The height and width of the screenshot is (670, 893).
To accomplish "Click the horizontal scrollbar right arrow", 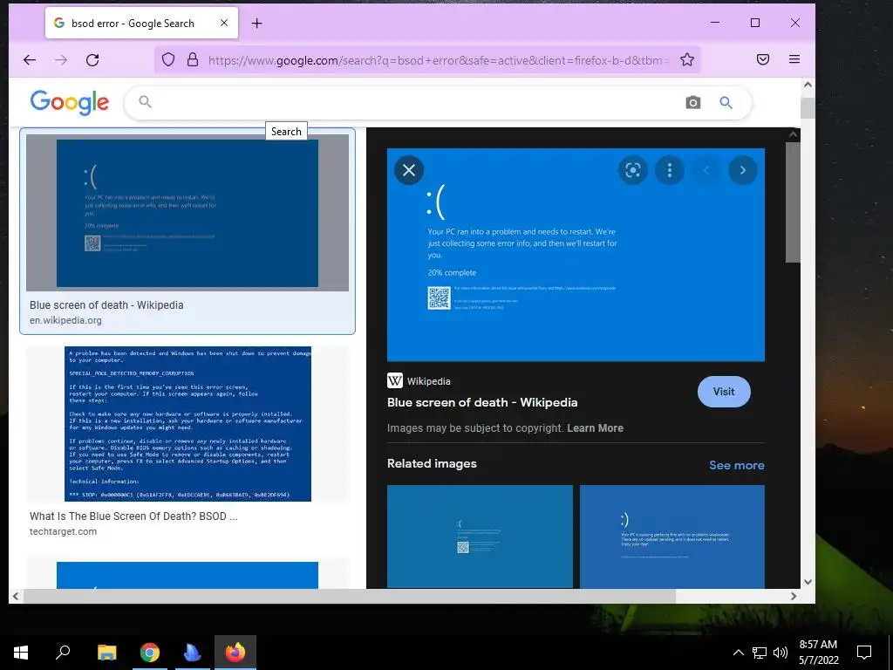I will tap(794, 596).
